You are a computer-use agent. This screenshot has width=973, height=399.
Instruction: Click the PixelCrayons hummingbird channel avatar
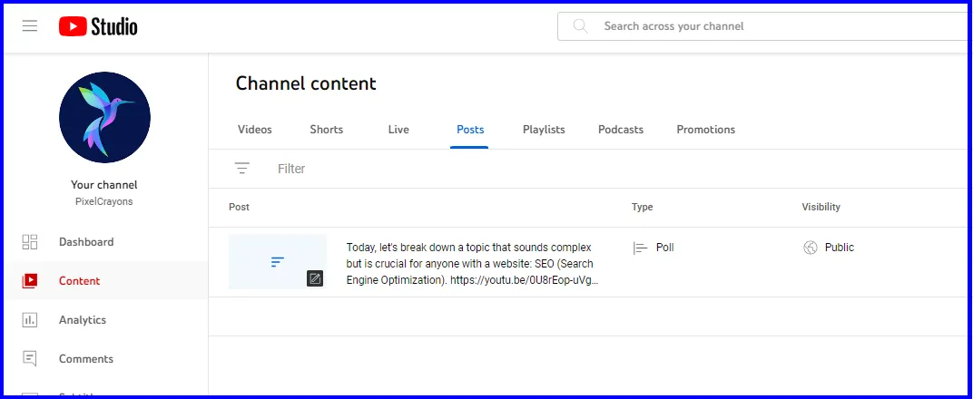pyautogui.click(x=104, y=118)
